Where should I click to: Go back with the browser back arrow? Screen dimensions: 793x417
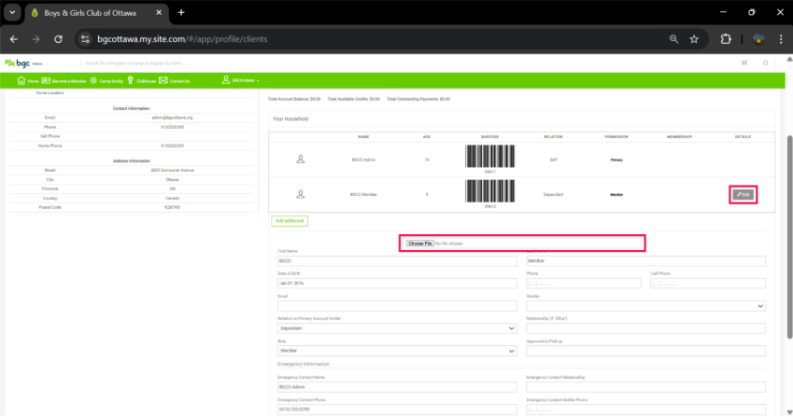pos(14,39)
